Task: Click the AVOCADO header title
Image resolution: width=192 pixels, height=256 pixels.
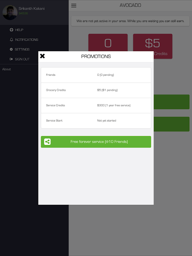Action: (130, 5)
